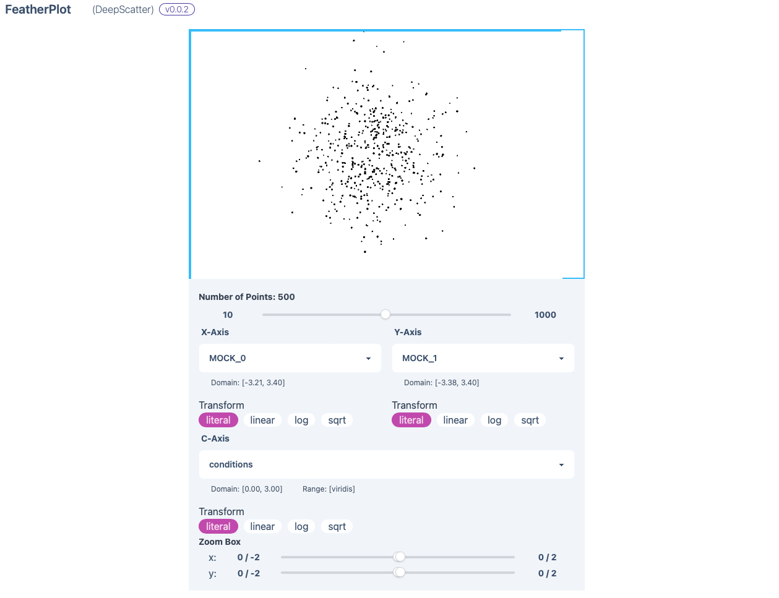Select linear transform for the X-Axis
Viewport: 779px width, 598px height.
point(262,420)
